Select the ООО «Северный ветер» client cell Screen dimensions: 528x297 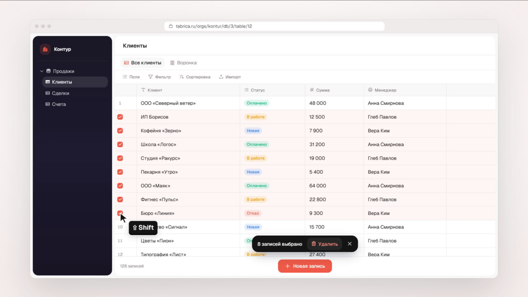coord(188,103)
